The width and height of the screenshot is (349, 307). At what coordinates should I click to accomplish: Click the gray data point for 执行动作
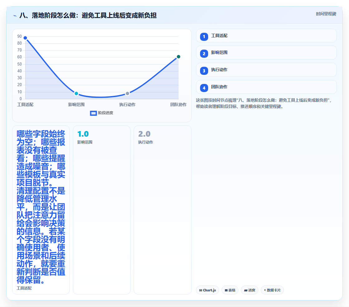127,93
